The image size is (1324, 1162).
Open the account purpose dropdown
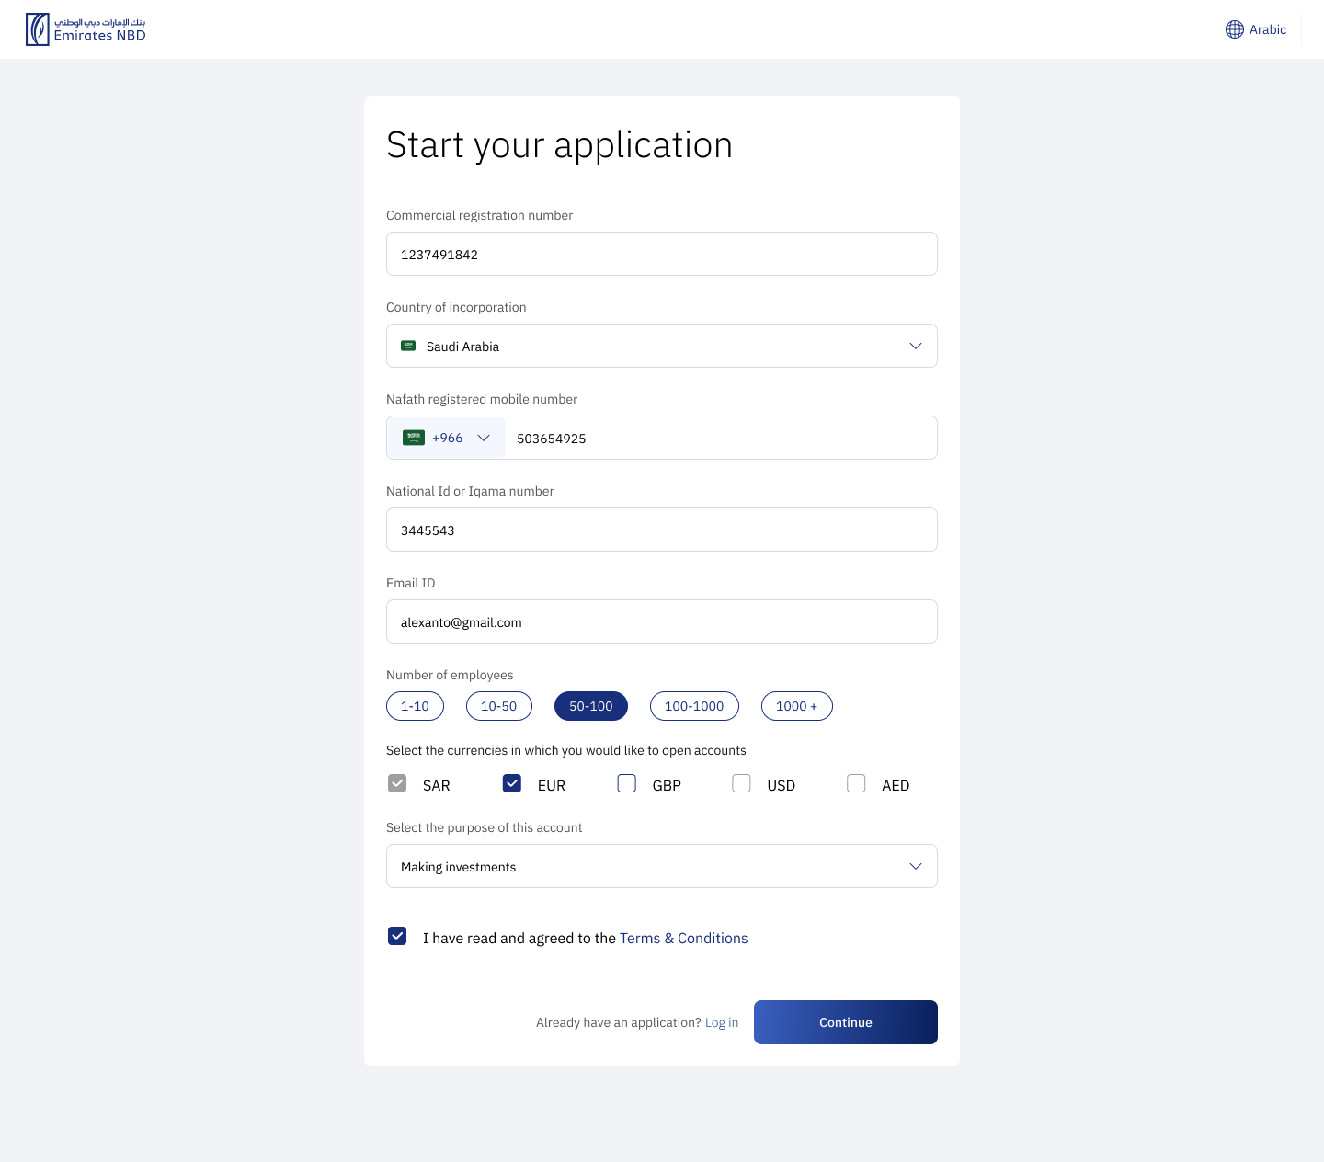tap(915, 866)
